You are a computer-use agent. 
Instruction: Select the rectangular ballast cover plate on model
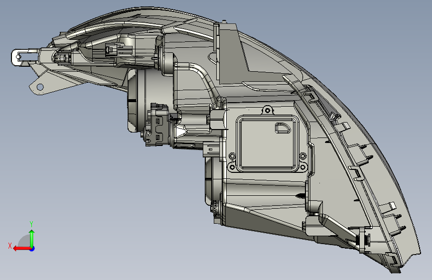[267, 143]
